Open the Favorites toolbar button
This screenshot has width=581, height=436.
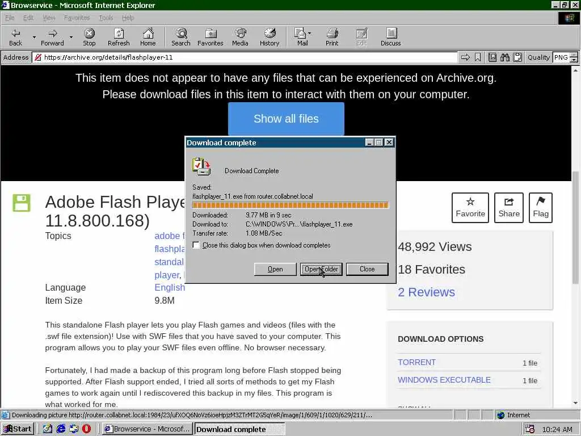tap(210, 37)
